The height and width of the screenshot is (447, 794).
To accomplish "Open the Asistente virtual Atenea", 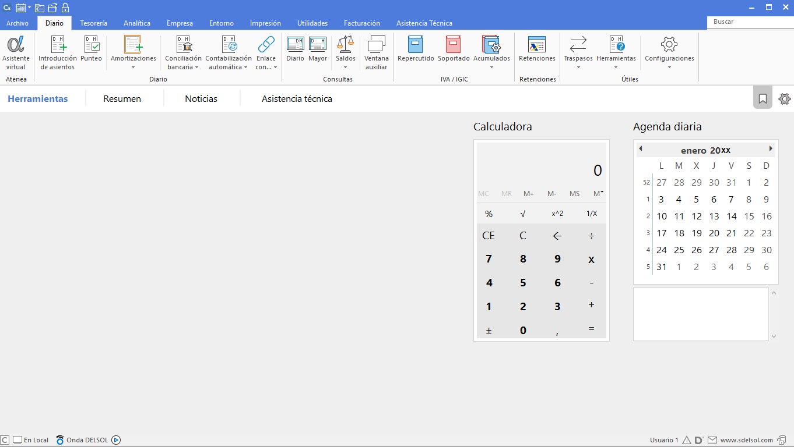I will pyautogui.click(x=16, y=53).
